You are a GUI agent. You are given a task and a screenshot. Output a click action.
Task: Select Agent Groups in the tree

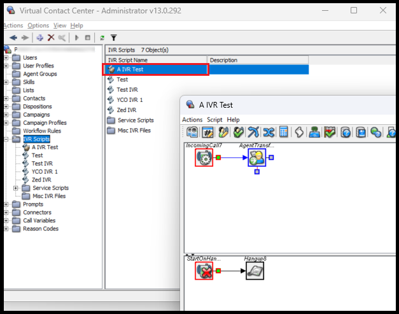(40, 74)
